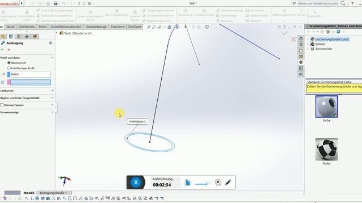362x203 pixels.
Task: Expand the Dünnes Feature section chevron
Action: click(x=53, y=105)
